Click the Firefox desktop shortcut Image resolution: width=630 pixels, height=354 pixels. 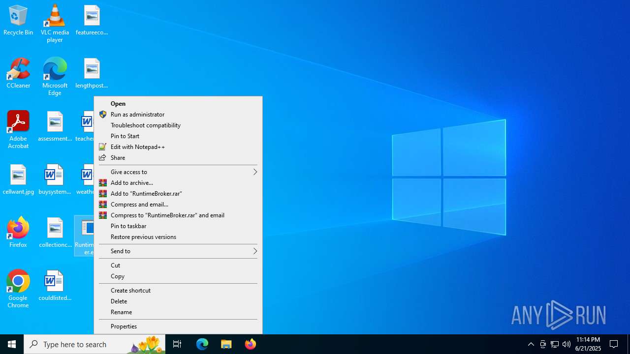point(18,233)
